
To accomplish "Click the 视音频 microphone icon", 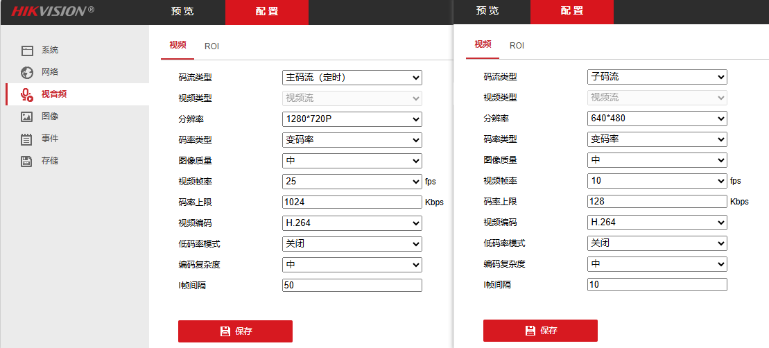I will (x=27, y=94).
